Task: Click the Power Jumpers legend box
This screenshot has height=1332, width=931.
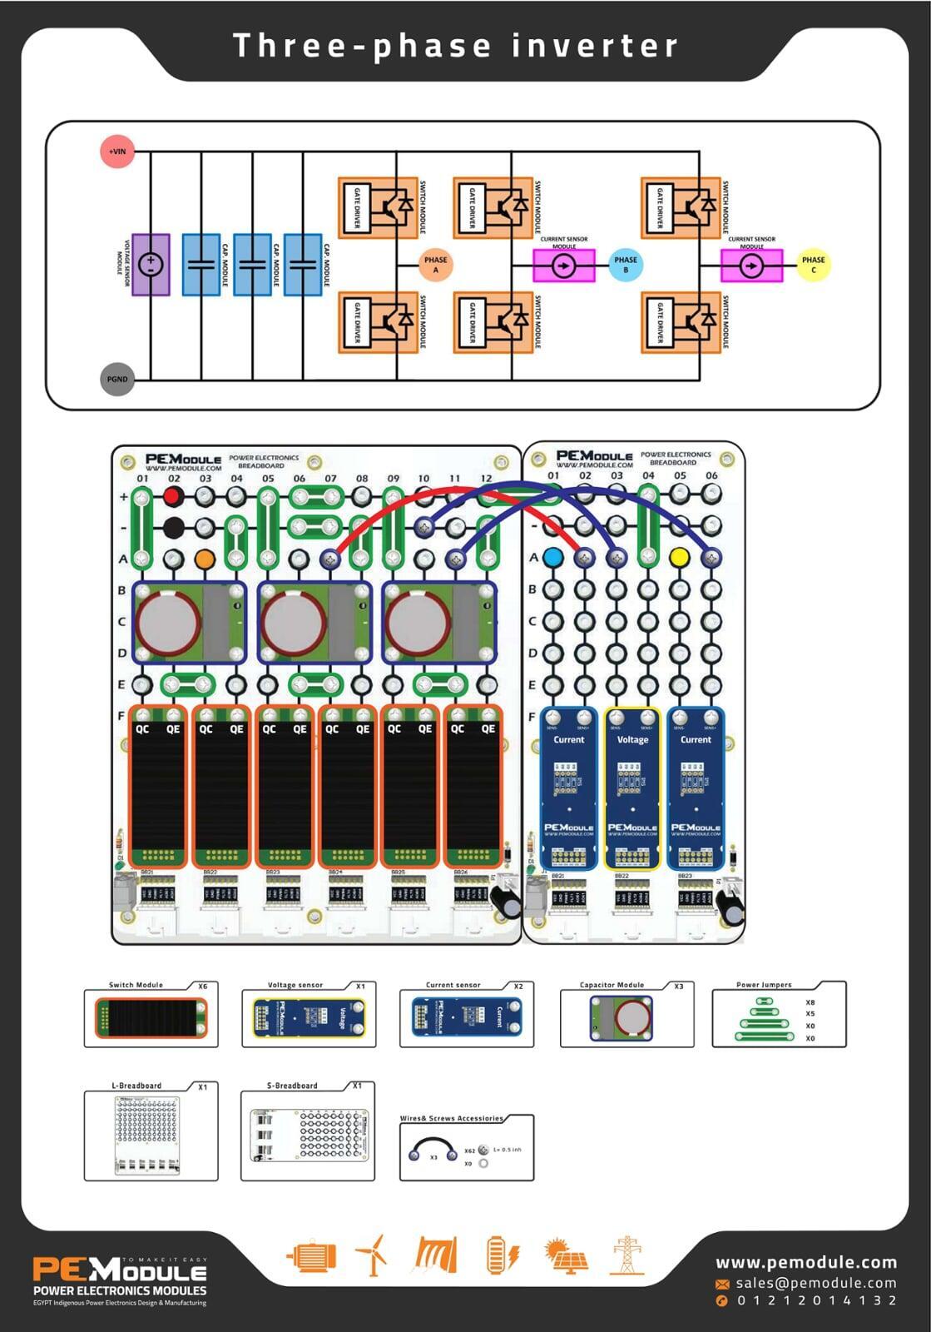Action: click(778, 1017)
